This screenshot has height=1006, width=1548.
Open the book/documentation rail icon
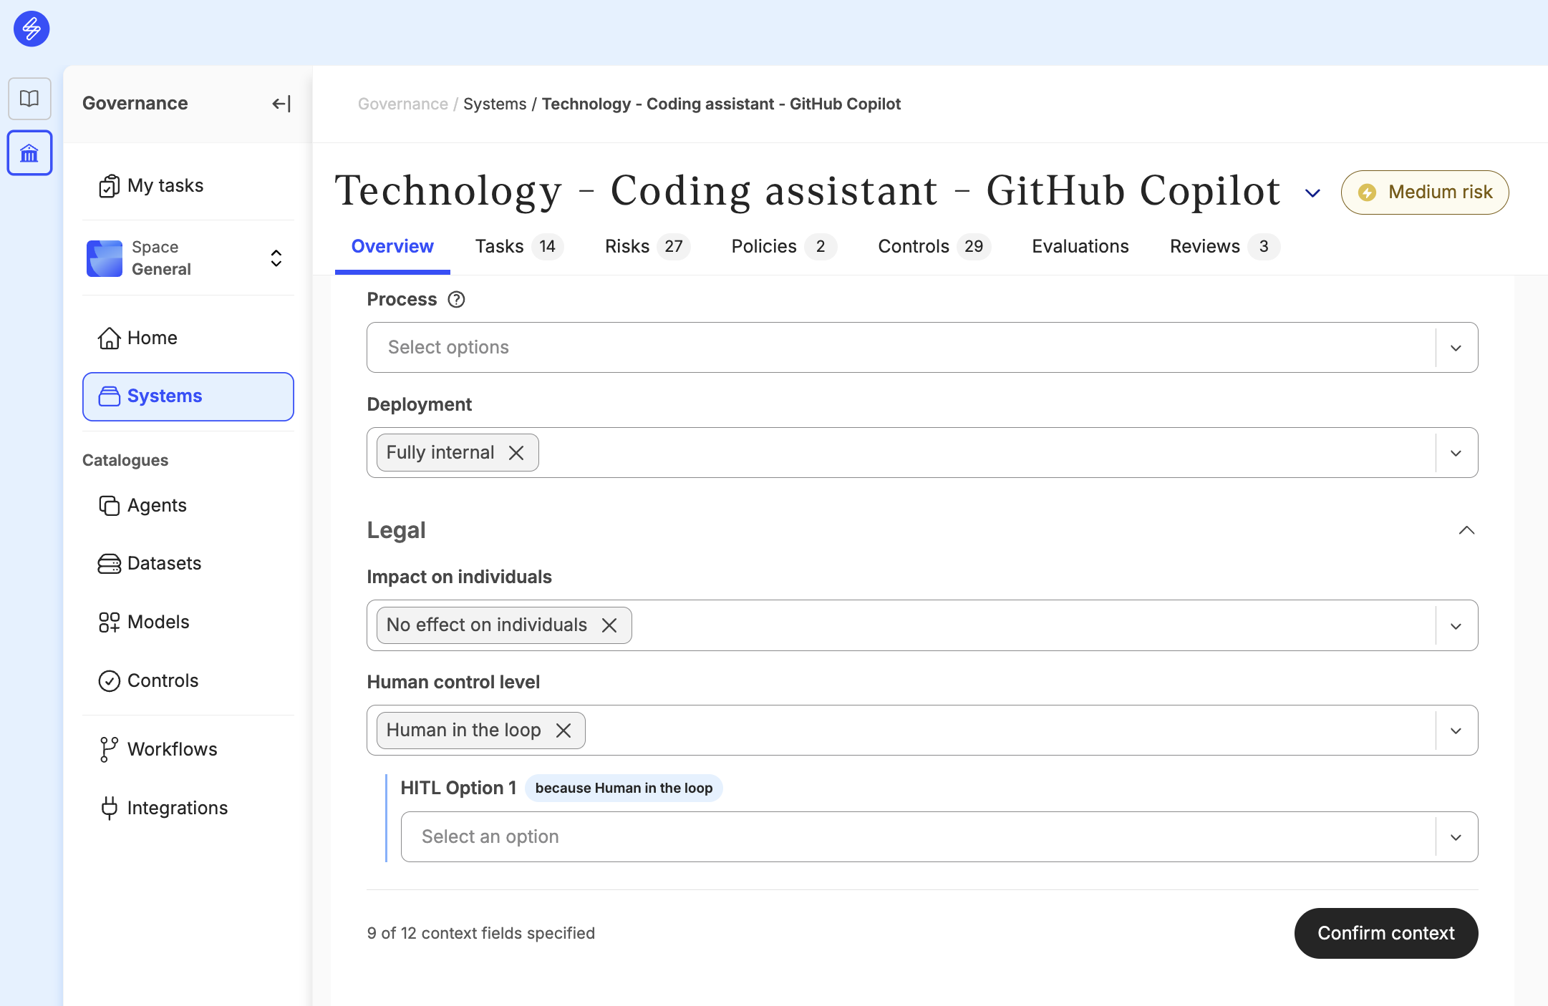tap(29, 98)
